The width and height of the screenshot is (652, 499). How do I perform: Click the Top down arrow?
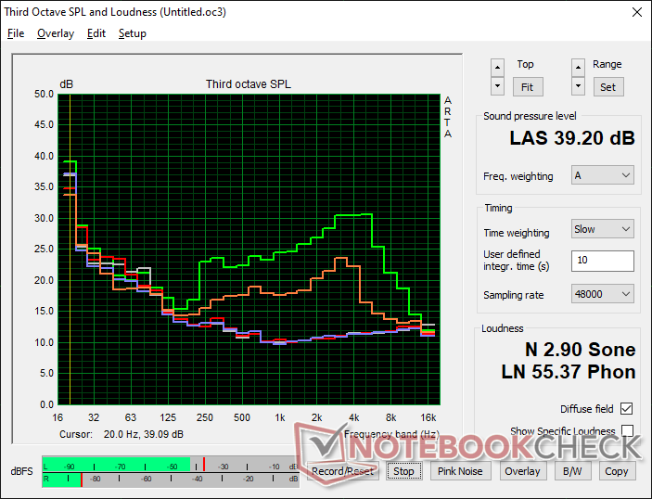pyautogui.click(x=497, y=86)
